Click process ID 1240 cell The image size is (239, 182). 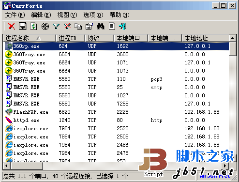click(x=64, y=120)
